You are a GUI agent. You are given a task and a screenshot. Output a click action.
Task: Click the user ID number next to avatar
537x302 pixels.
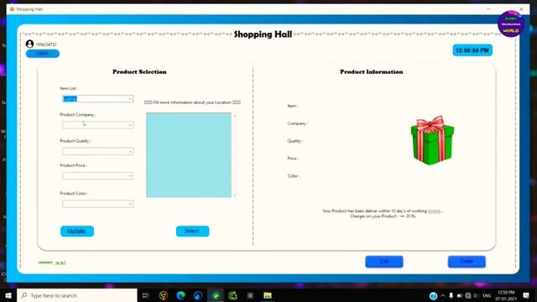(46, 44)
